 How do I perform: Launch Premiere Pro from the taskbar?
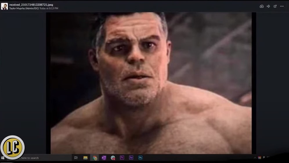(x=122, y=157)
